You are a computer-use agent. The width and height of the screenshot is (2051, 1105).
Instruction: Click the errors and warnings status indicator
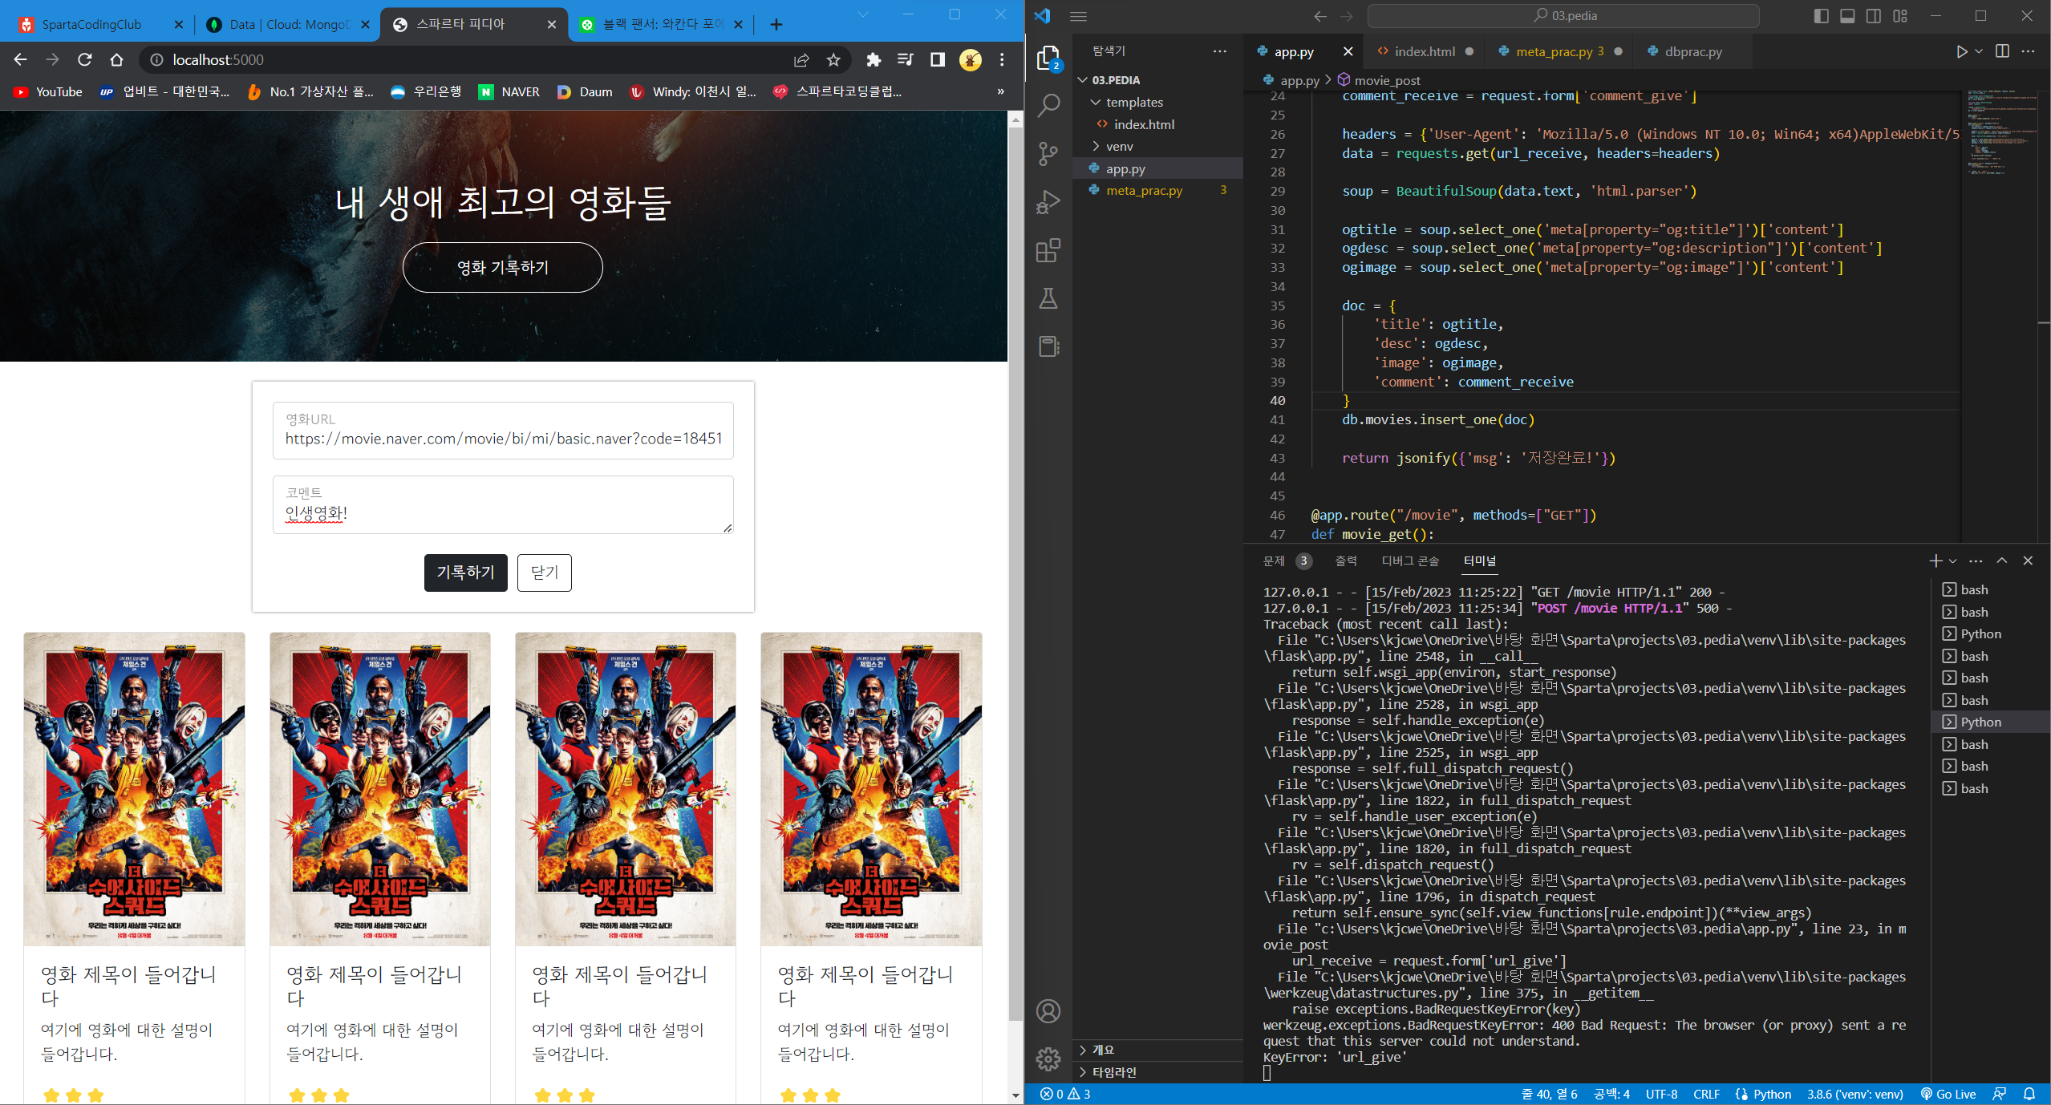(1065, 1094)
